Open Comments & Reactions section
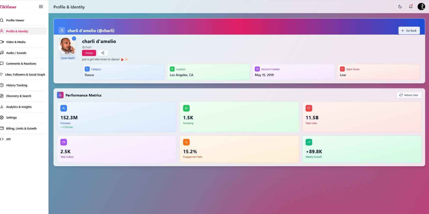 pos(23,64)
